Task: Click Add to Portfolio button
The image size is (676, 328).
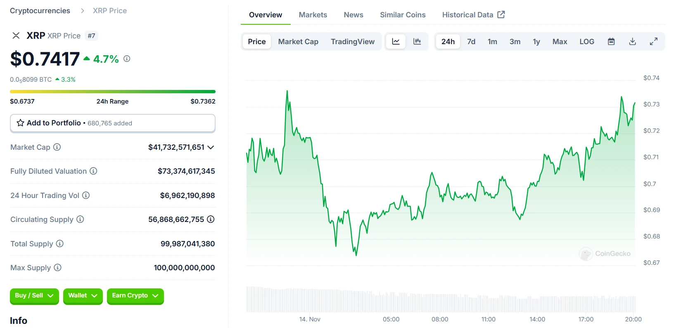Action: (113, 123)
